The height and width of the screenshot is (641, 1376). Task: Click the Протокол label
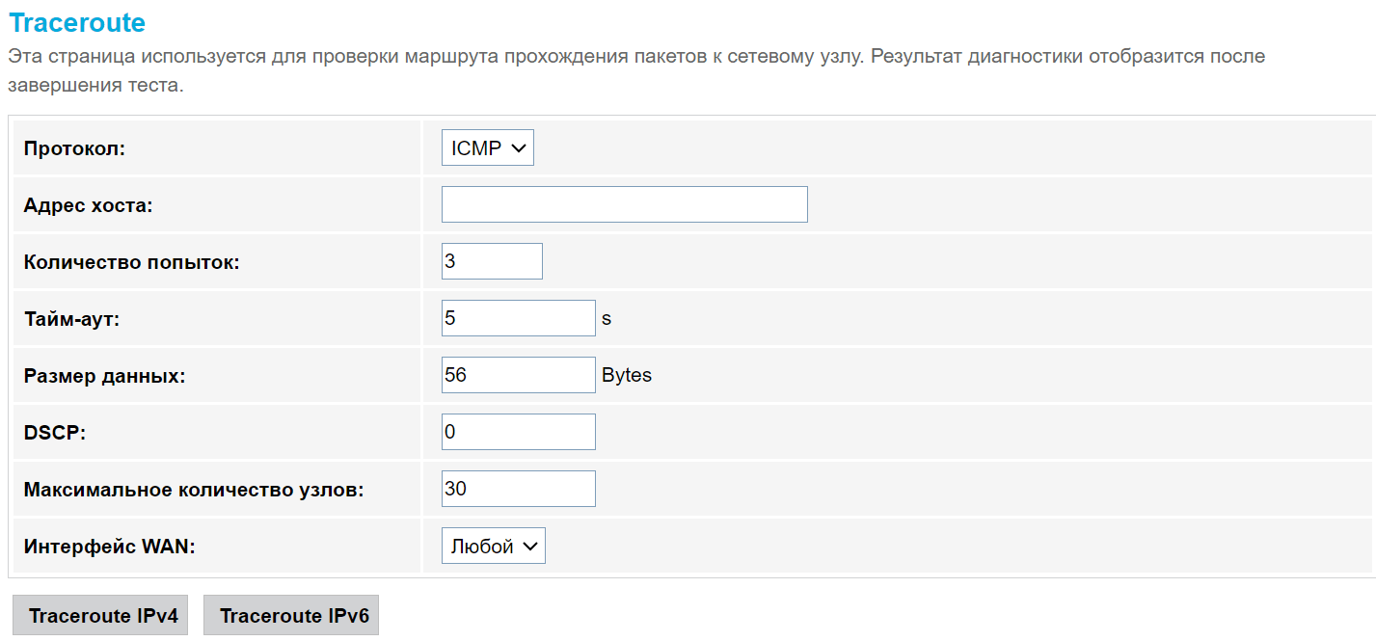[75, 149]
